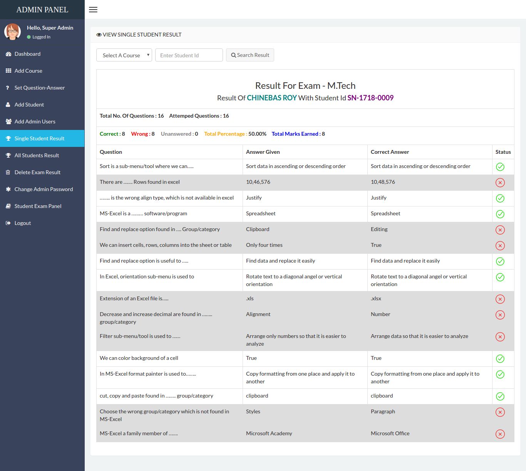Click the Add Course grid icon

click(x=8, y=71)
